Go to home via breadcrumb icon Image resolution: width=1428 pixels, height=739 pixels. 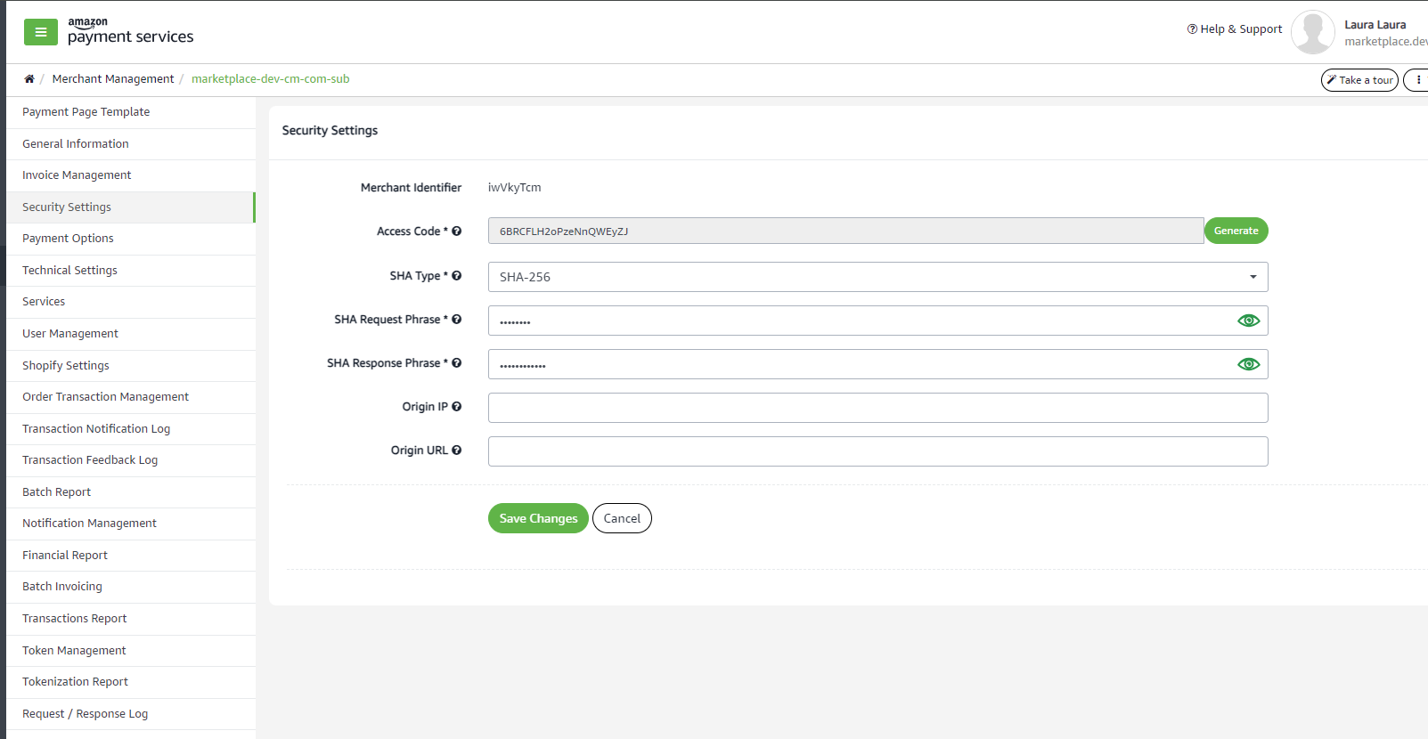29,79
